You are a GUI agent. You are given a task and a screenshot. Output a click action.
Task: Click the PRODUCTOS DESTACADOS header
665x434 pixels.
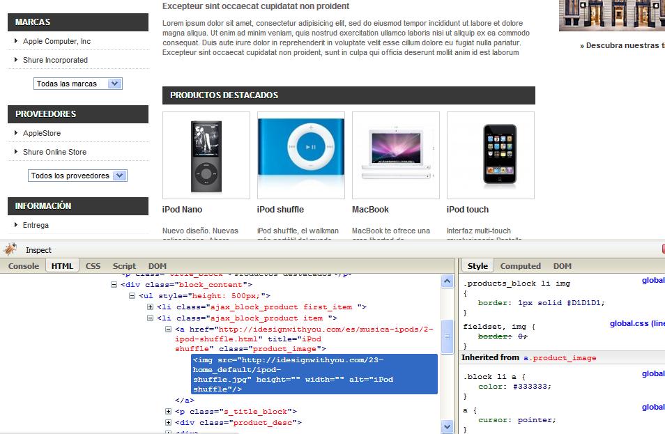(x=349, y=95)
